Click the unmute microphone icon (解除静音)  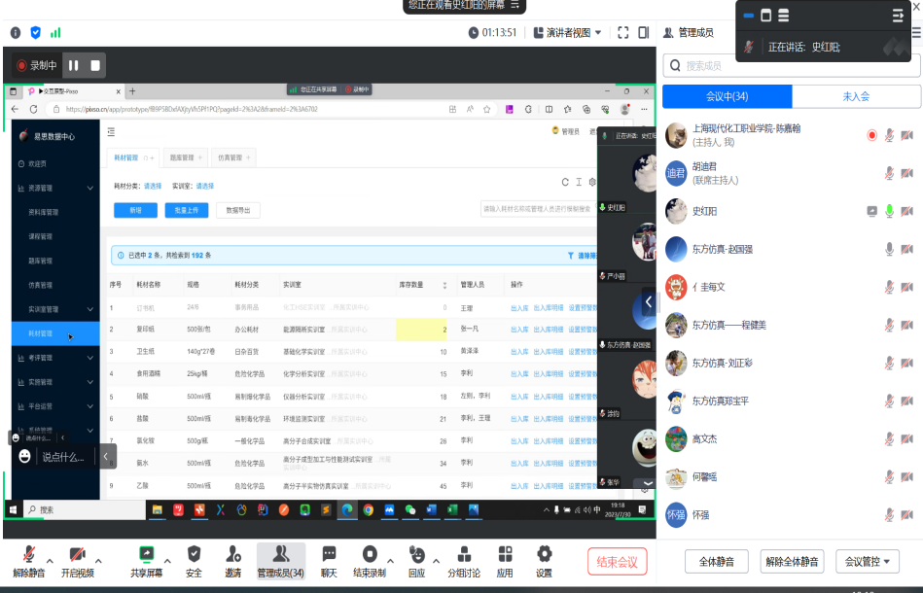(28, 554)
